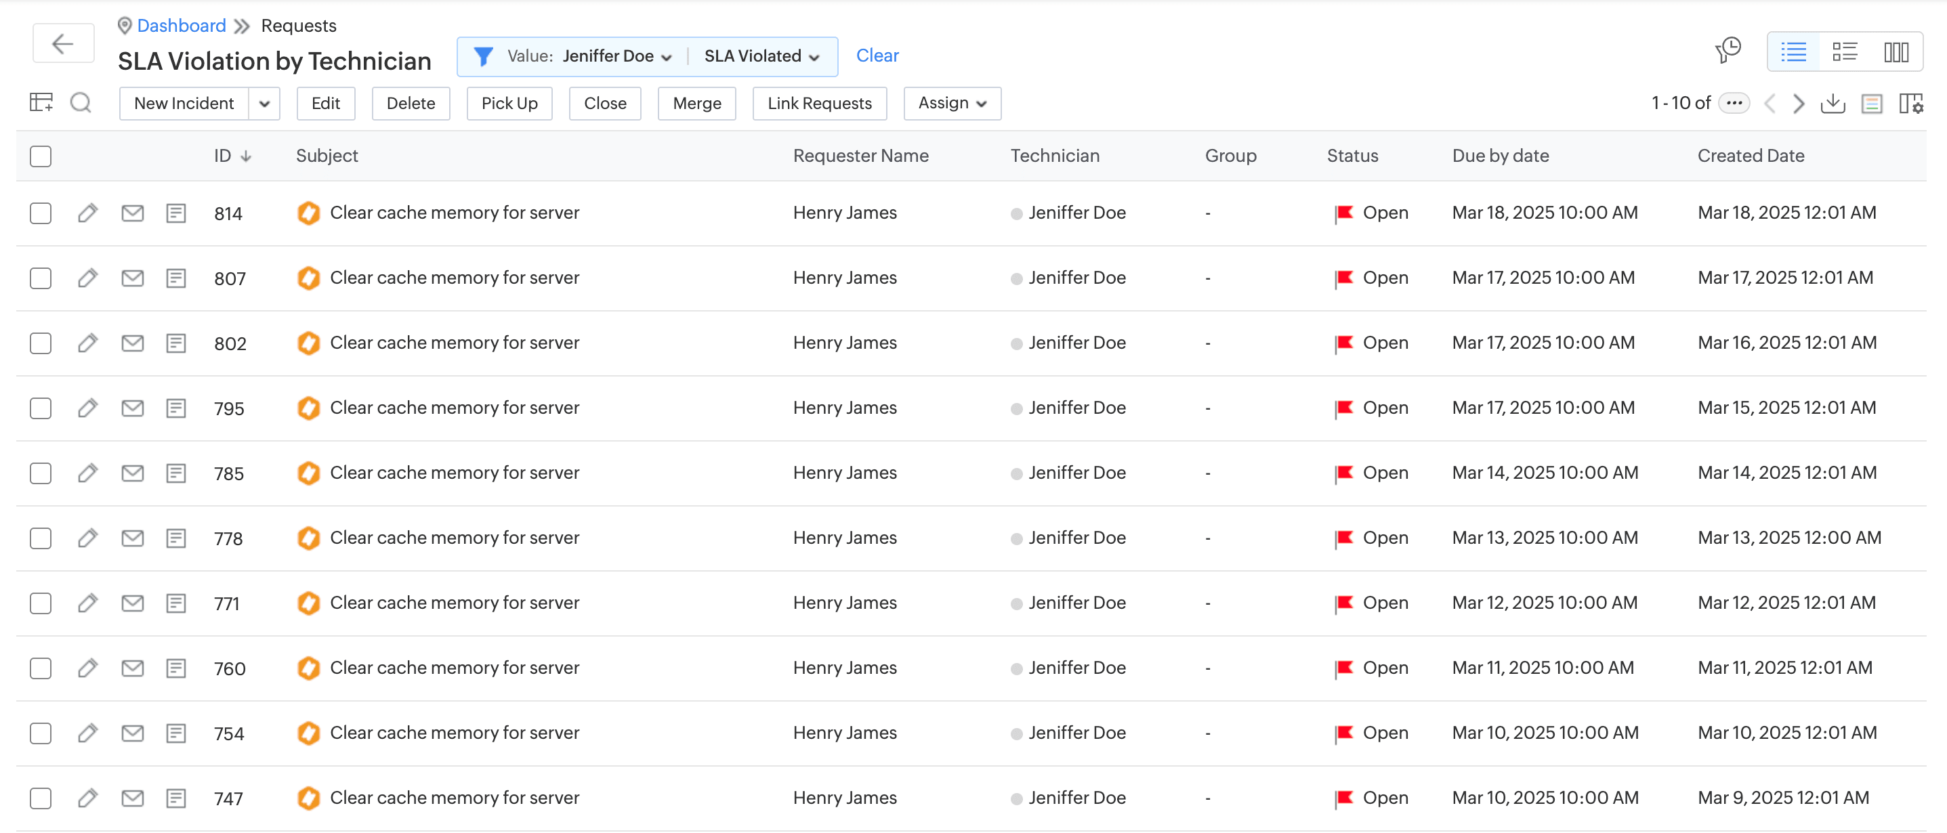The image size is (1947, 833).
Task: Click the export download icon
Action: (x=1833, y=104)
